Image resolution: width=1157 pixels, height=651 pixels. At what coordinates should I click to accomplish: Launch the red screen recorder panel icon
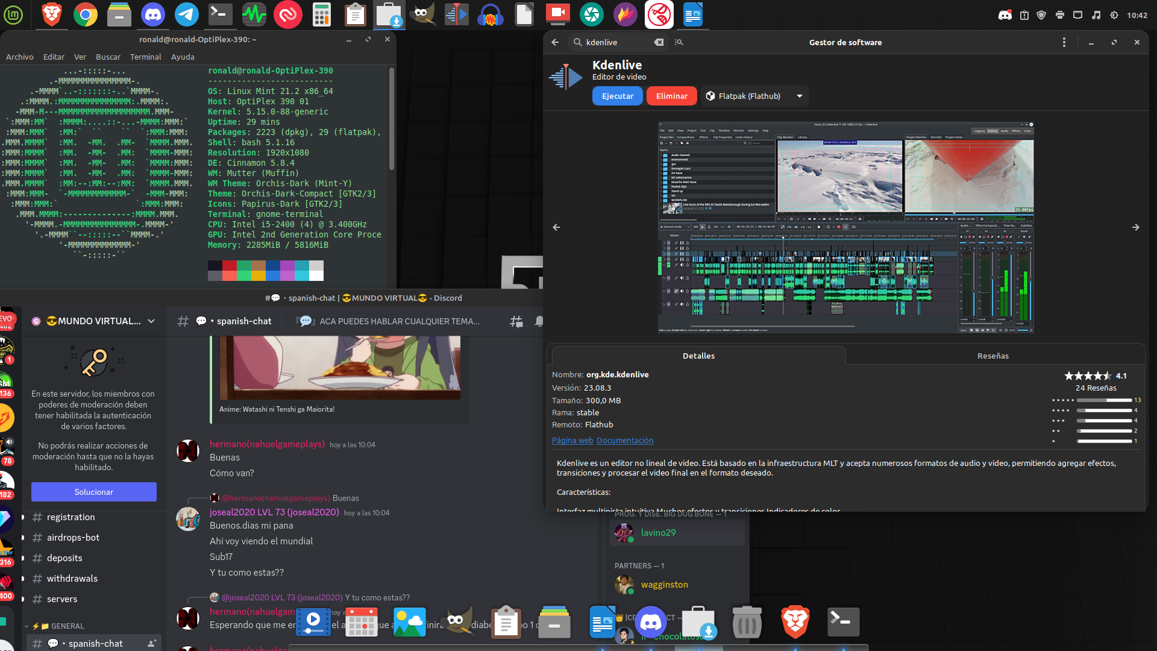[x=558, y=14]
